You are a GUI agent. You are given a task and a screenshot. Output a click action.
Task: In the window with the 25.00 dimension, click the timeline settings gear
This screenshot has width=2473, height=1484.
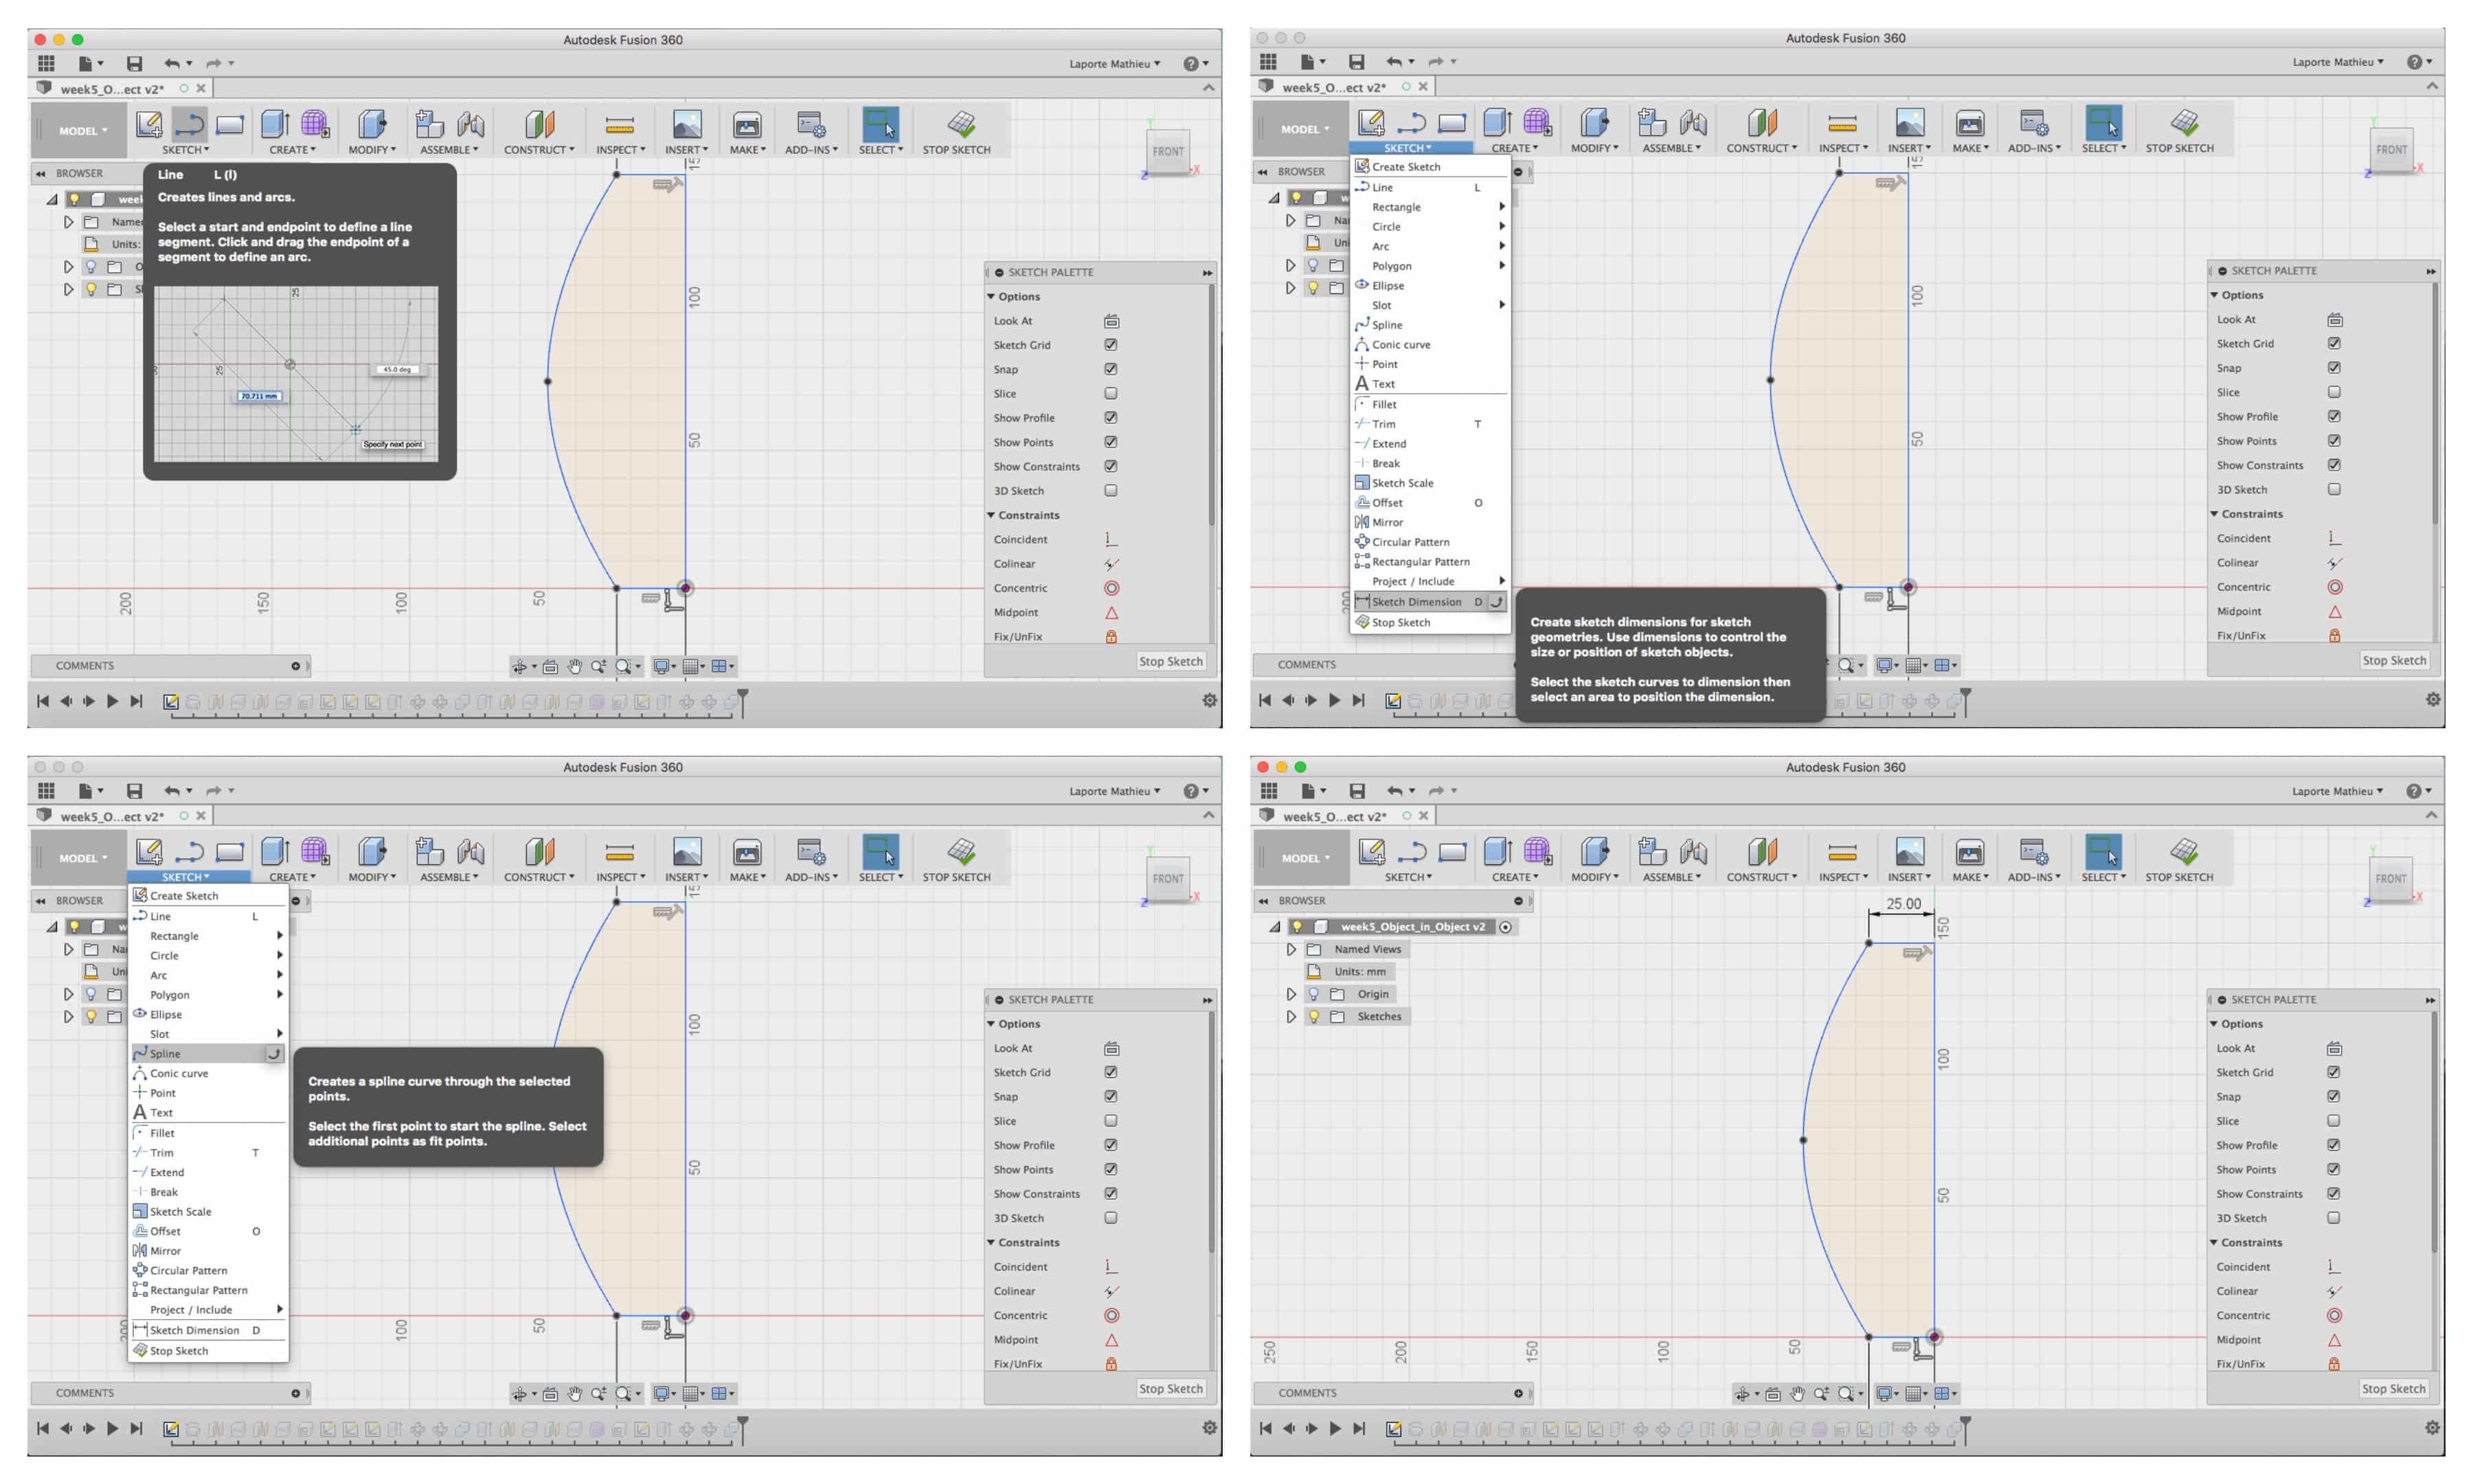(2432, 1428)
